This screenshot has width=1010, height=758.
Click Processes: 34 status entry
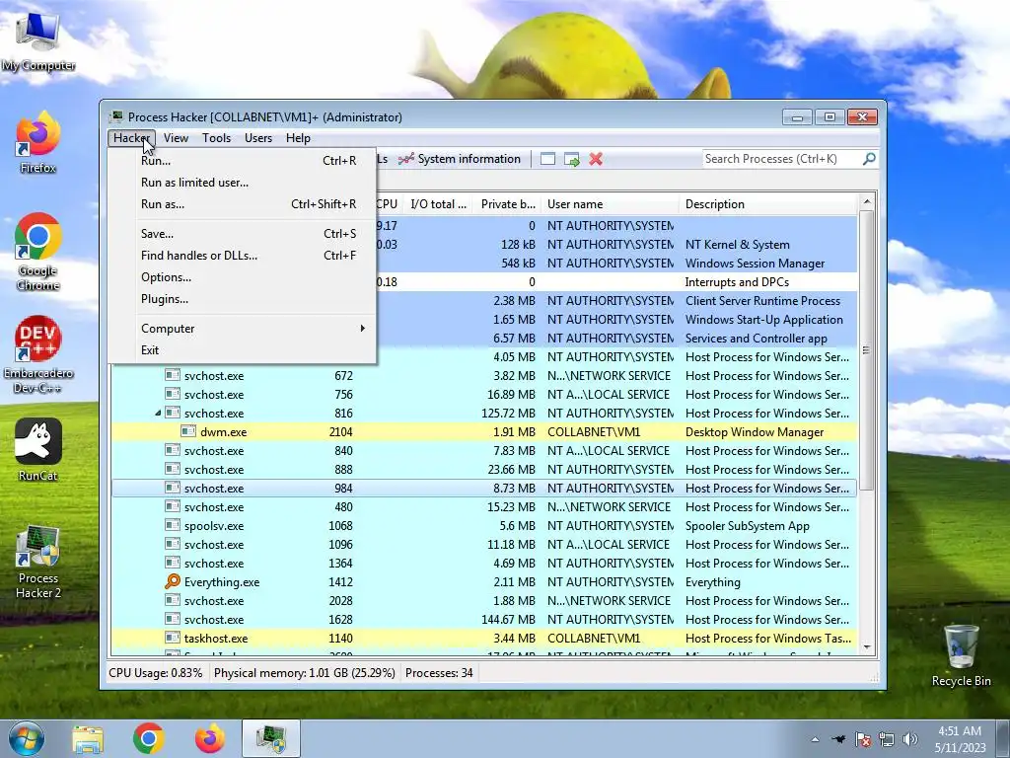(439, 673)
